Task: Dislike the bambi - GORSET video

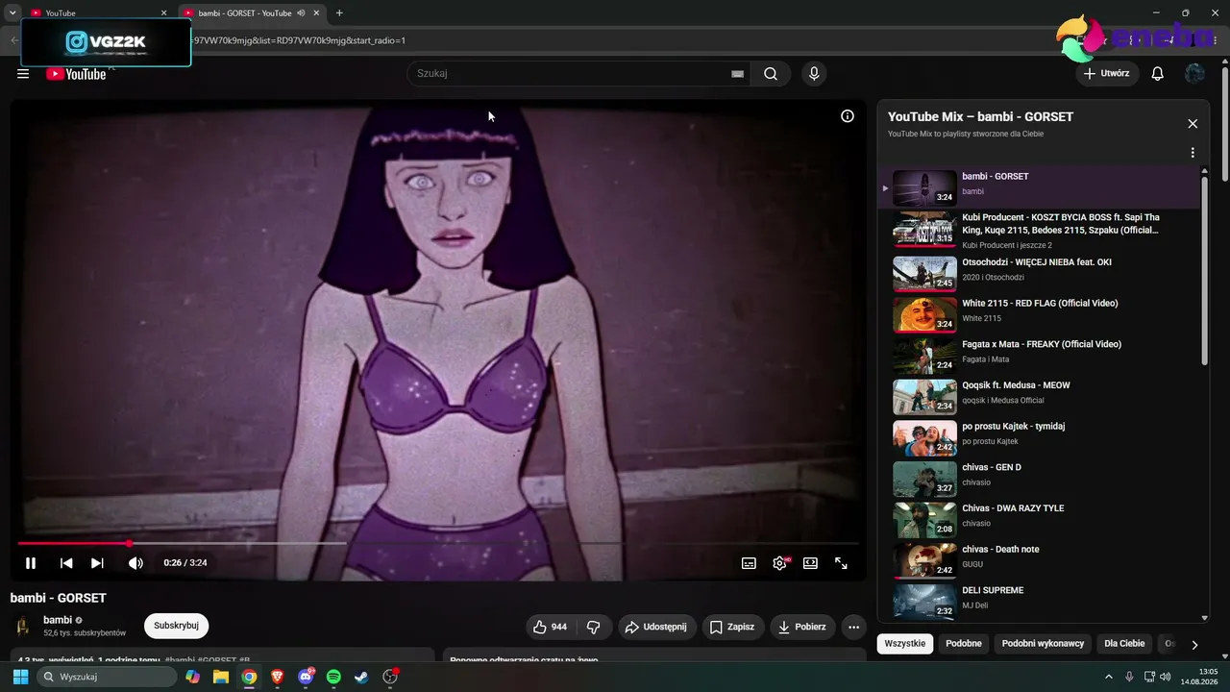Action: click(x=594, y=627)
